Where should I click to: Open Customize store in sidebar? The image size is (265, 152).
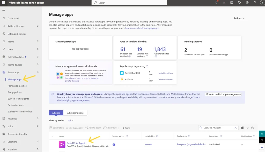pos(16,105)
